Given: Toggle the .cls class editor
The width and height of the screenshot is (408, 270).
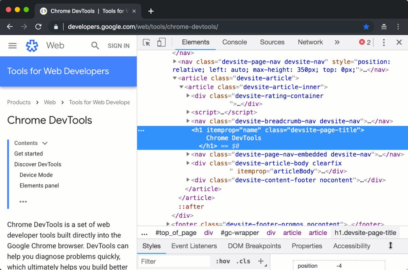Looking at the screenshot, I should tap(243, 261).
